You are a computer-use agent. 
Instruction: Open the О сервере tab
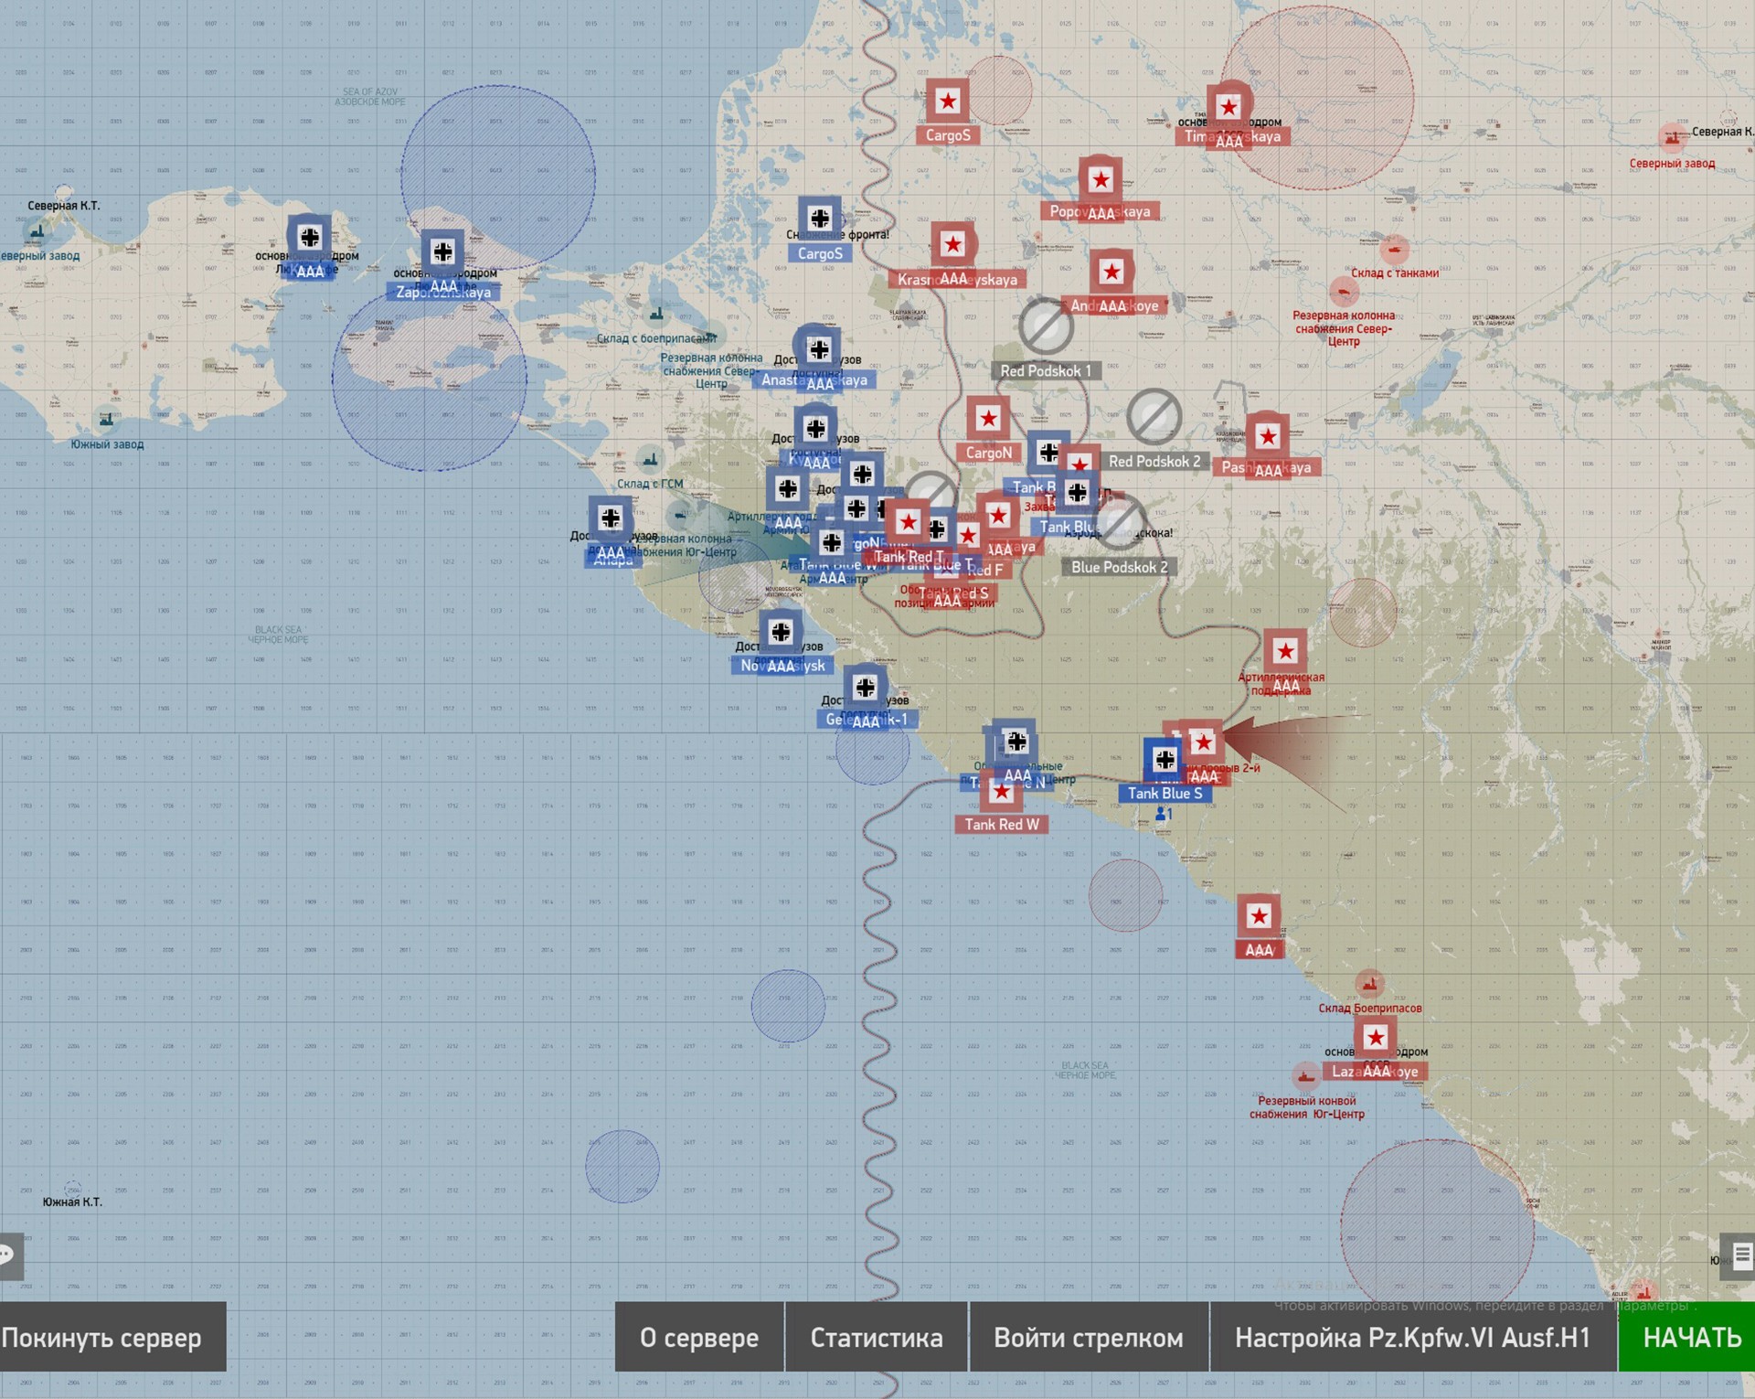pos(699,1338)
